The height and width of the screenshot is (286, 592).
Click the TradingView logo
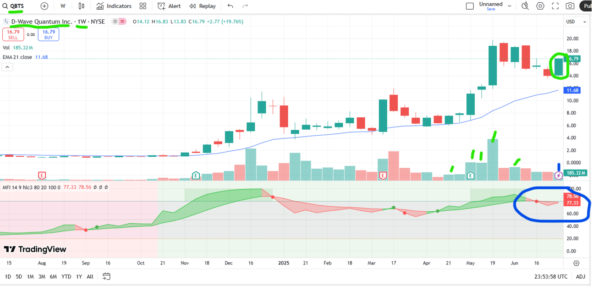35,249
